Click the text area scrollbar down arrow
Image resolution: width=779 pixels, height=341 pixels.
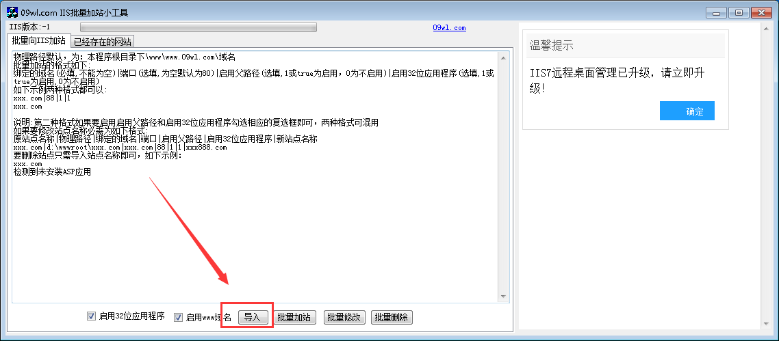[502, 297]
